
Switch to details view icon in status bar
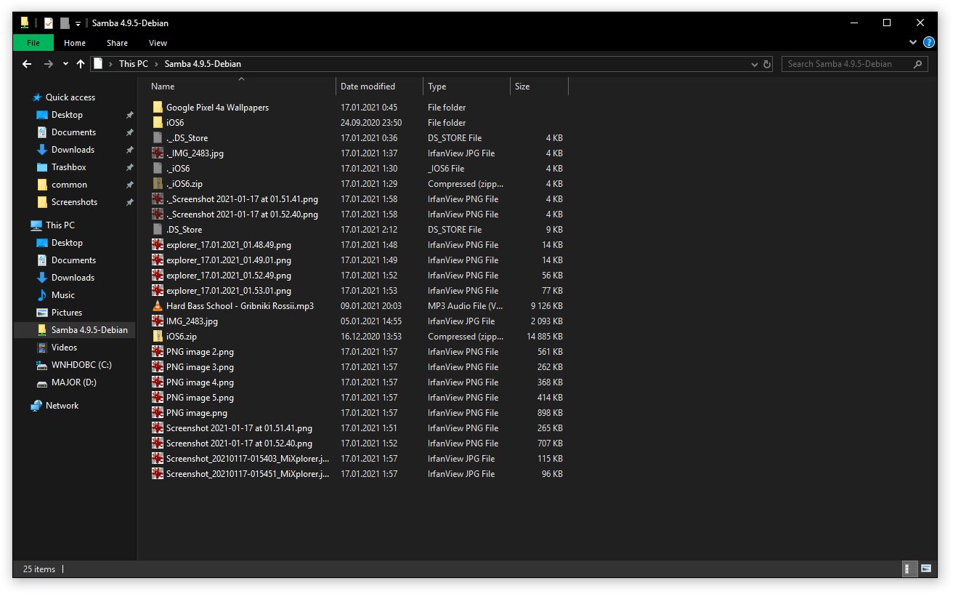(908, 569)
